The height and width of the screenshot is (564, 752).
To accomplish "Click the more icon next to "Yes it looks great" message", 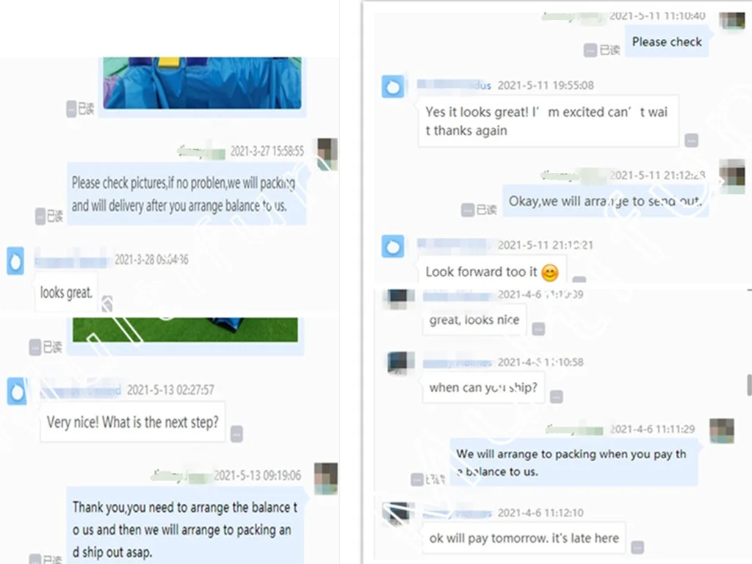I will (691, 140).
